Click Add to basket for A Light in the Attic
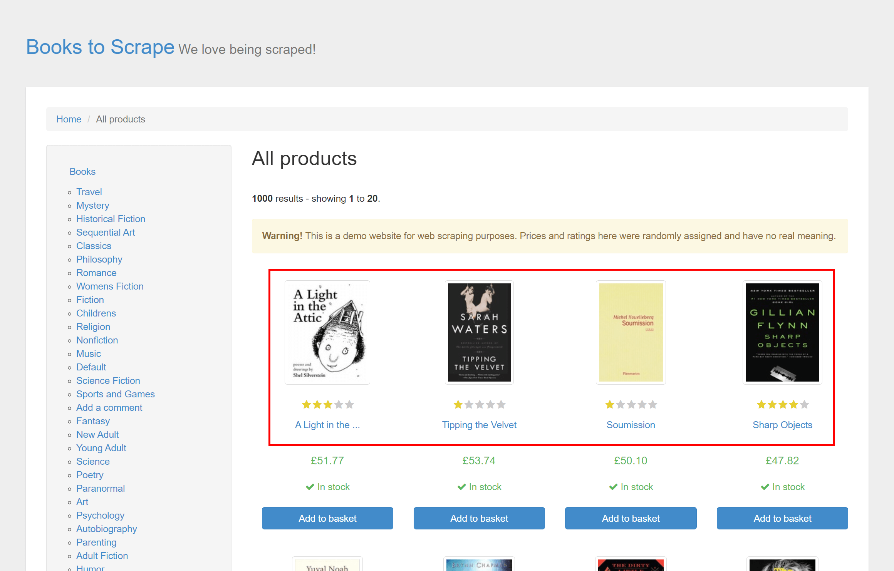This screenshot has height=571, width=894. (x=327, y=518)
